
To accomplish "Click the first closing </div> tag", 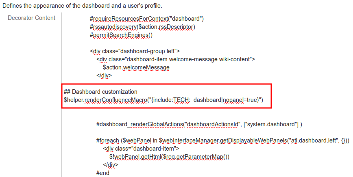I will (104, 76).
